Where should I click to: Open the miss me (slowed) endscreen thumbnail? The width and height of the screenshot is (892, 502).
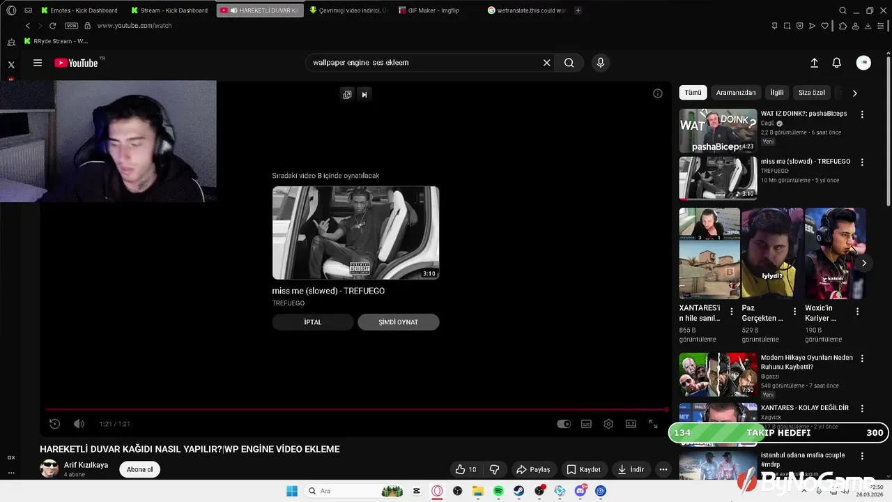point(355,233)
